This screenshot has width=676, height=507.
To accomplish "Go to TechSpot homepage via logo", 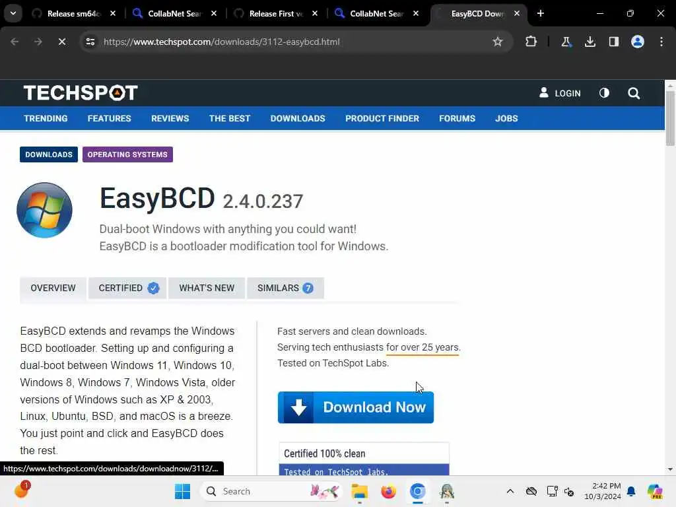I will coord(81,92).
